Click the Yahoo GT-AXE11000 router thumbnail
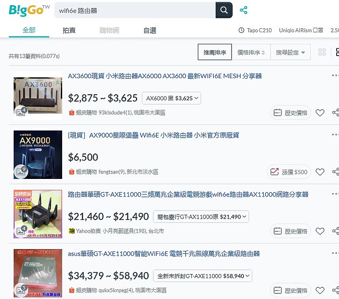The height and width of the screenshot is (299, 339). pyautogui.click(x=38, y=214)
